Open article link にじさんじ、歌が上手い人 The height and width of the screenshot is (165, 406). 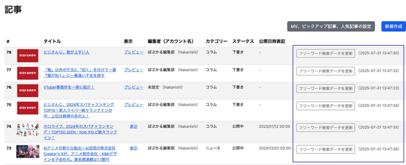pyautogui.click(x=66, y=52)
